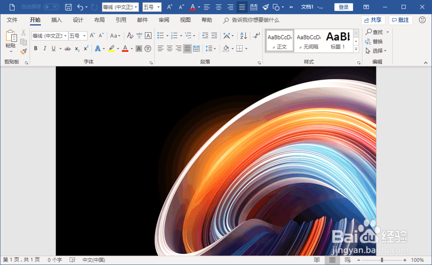This screenshot has width=432, height=265.
Task: Click the New document icon in title bar
Action: (x=12, y=7)
